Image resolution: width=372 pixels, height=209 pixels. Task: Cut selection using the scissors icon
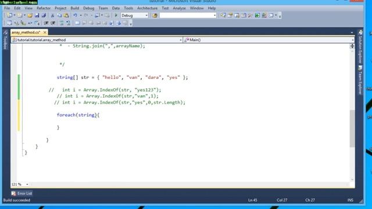pos(52,16)
